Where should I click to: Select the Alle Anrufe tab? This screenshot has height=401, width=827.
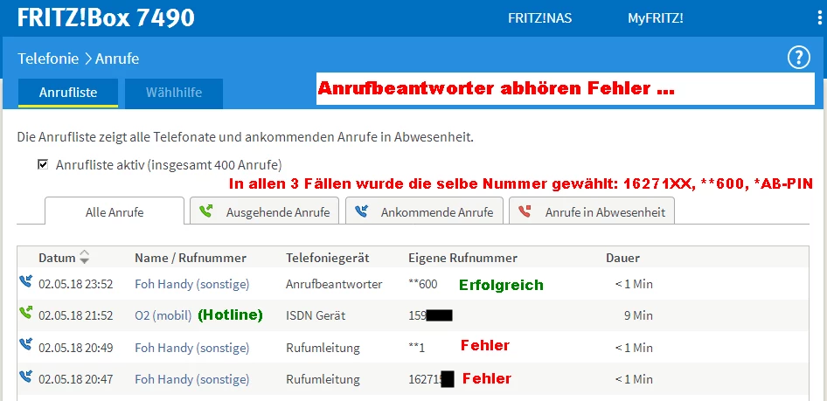(x=115, y=211)
